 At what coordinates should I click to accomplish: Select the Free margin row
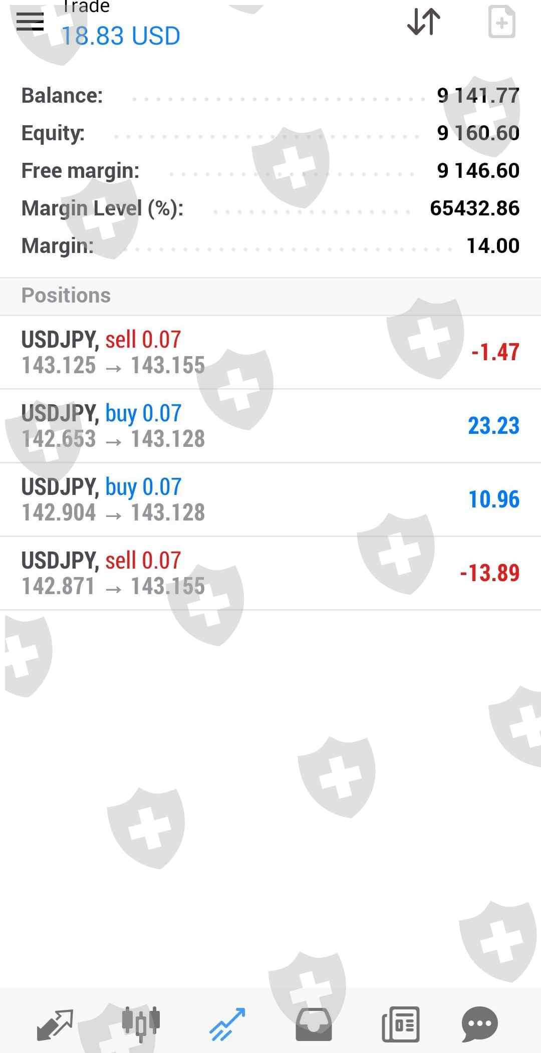pos(270,170)
